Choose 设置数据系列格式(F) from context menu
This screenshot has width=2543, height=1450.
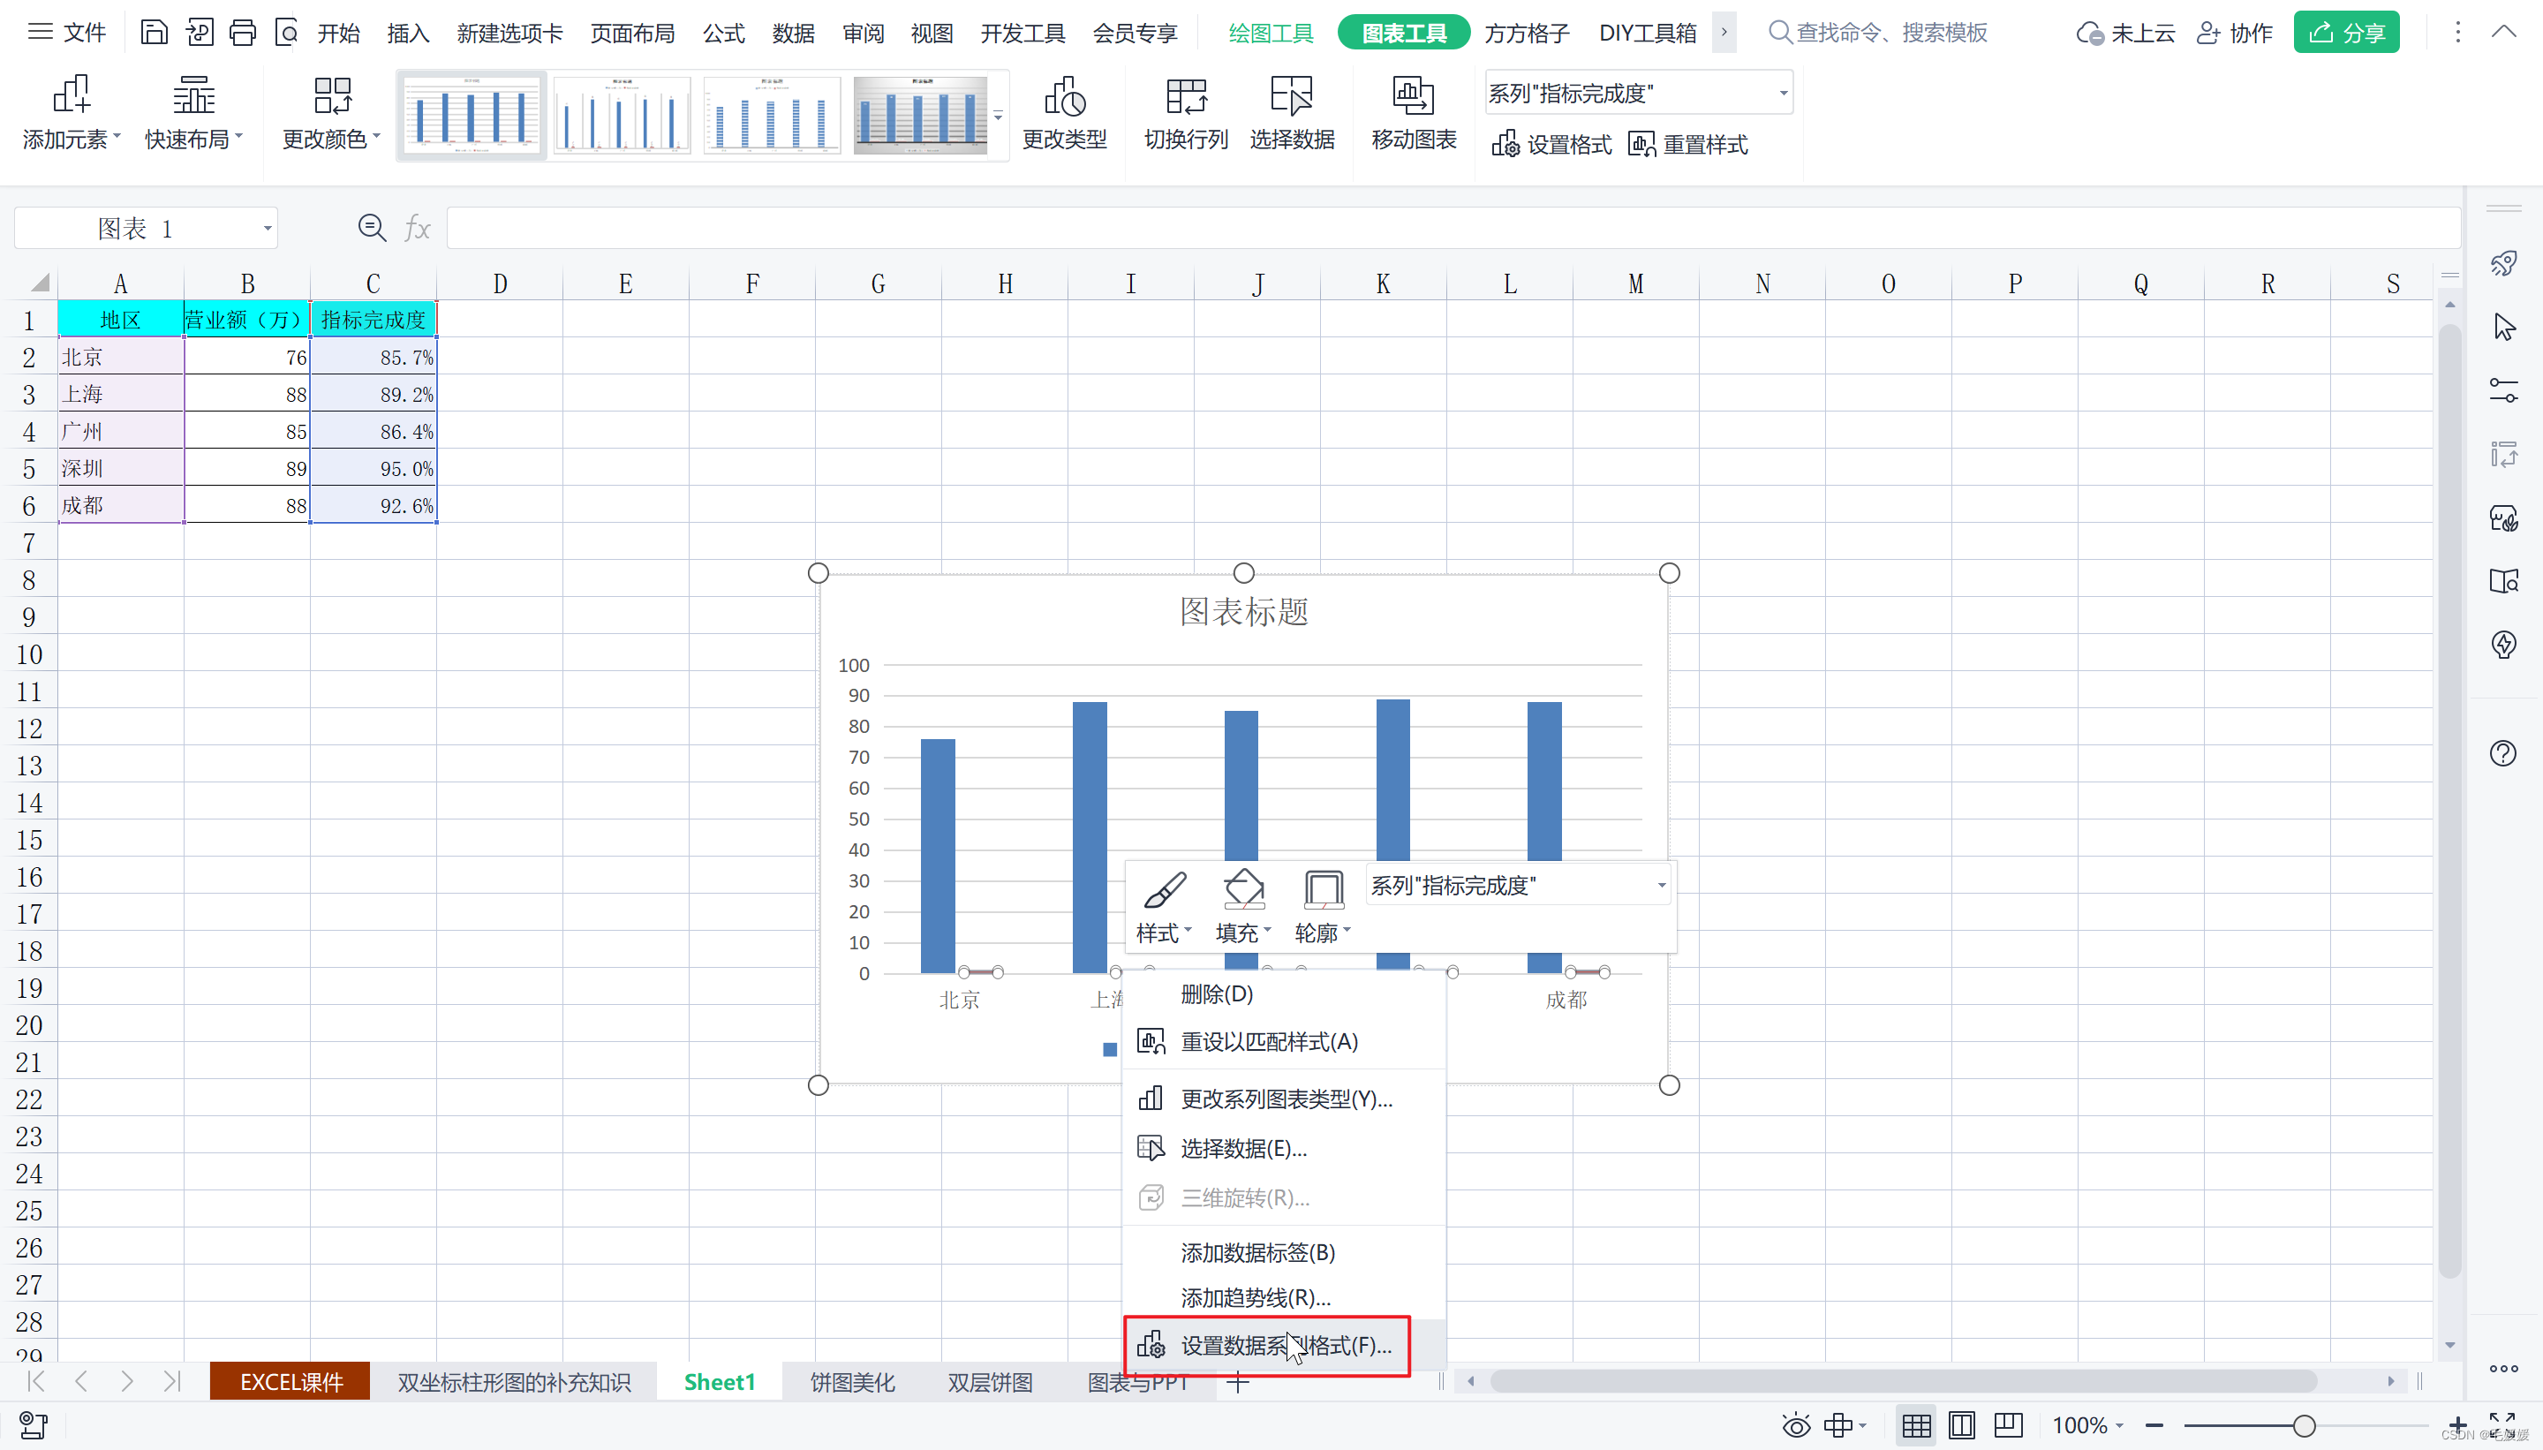(1285, 1346)
